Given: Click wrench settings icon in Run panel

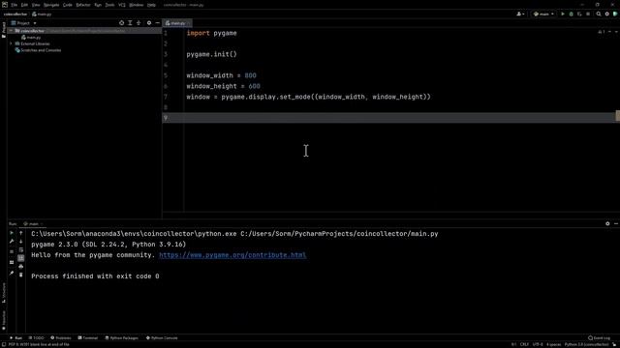Looking at the screenshot, I should [12, 242].
